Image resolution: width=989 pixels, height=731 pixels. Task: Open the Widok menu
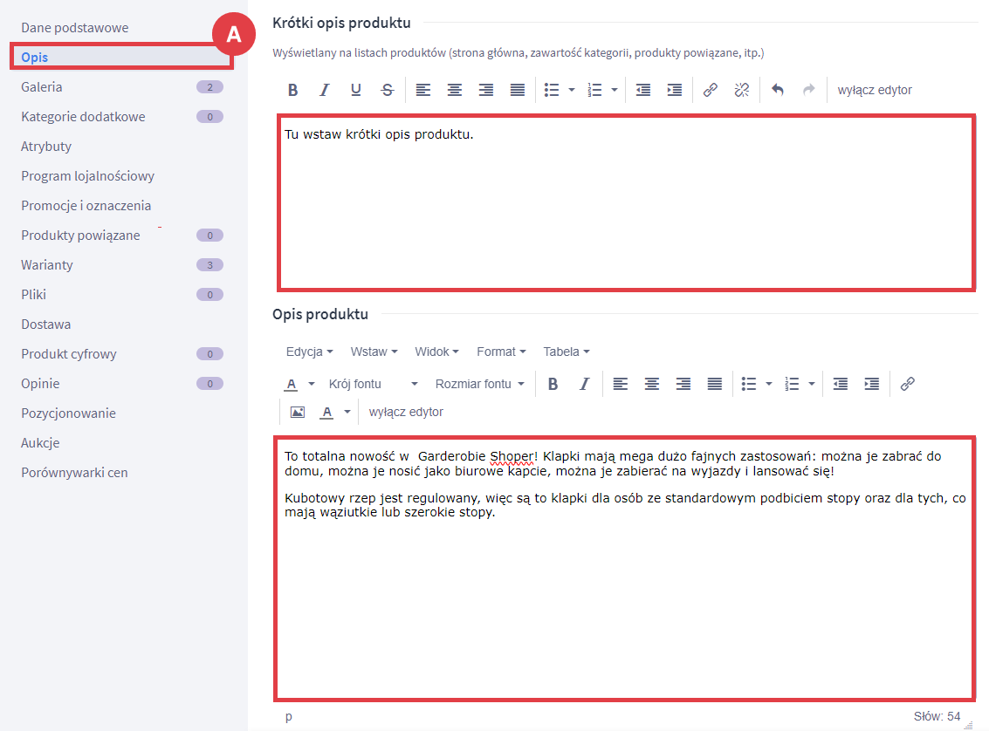pos(436,352)
